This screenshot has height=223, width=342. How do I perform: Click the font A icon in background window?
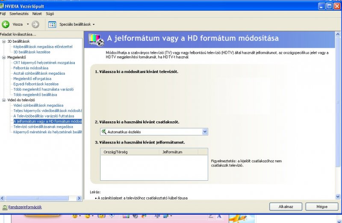[219, 216]
